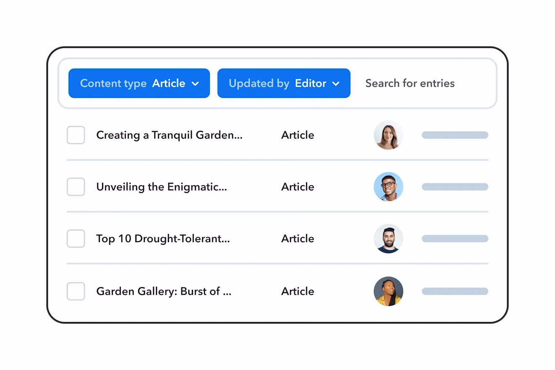Open Garden Gallery: Burst of entry title
The image size is (555, 370).
click(x=164, y=291)
